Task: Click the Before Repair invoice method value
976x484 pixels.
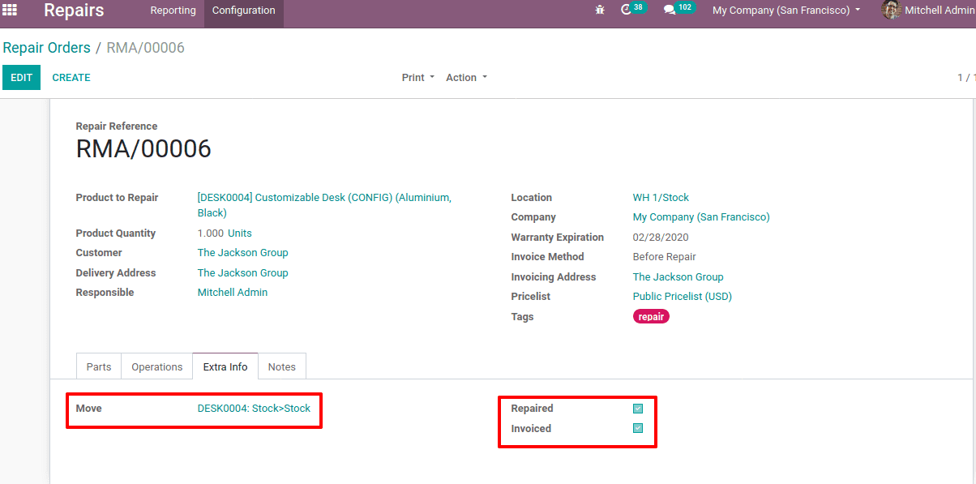Action: [664, 257]
